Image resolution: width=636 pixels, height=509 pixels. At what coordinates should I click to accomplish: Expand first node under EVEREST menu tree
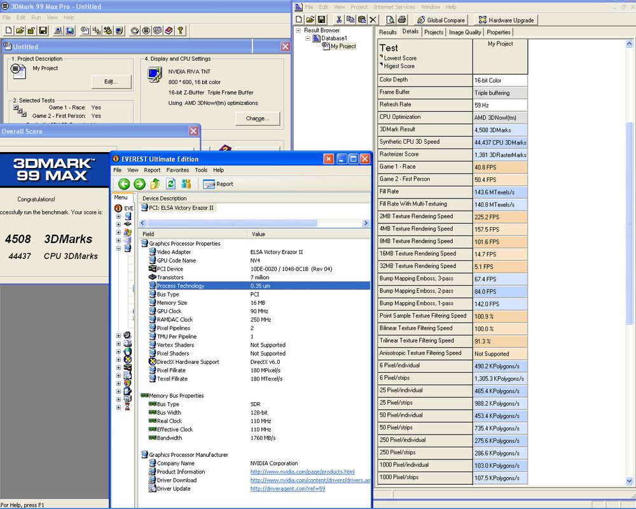[x=118, y=216]
